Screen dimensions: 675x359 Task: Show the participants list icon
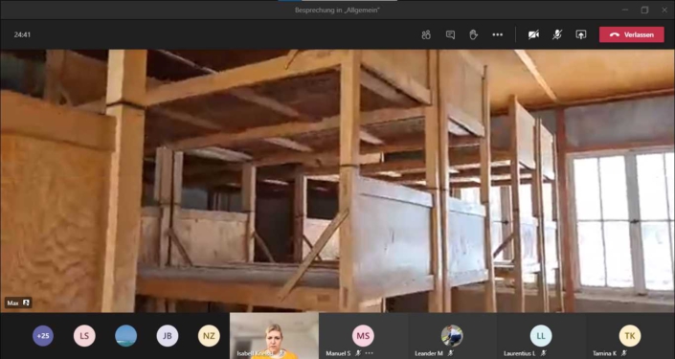tap(426, 34)
